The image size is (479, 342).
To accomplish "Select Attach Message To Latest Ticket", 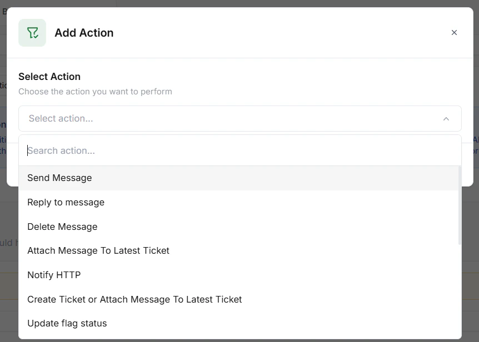I will [98, 250].
